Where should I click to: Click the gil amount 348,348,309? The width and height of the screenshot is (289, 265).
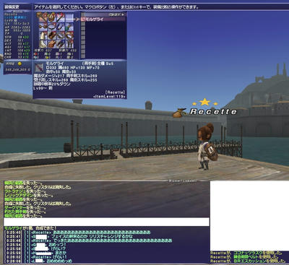[x=17, y=70]
